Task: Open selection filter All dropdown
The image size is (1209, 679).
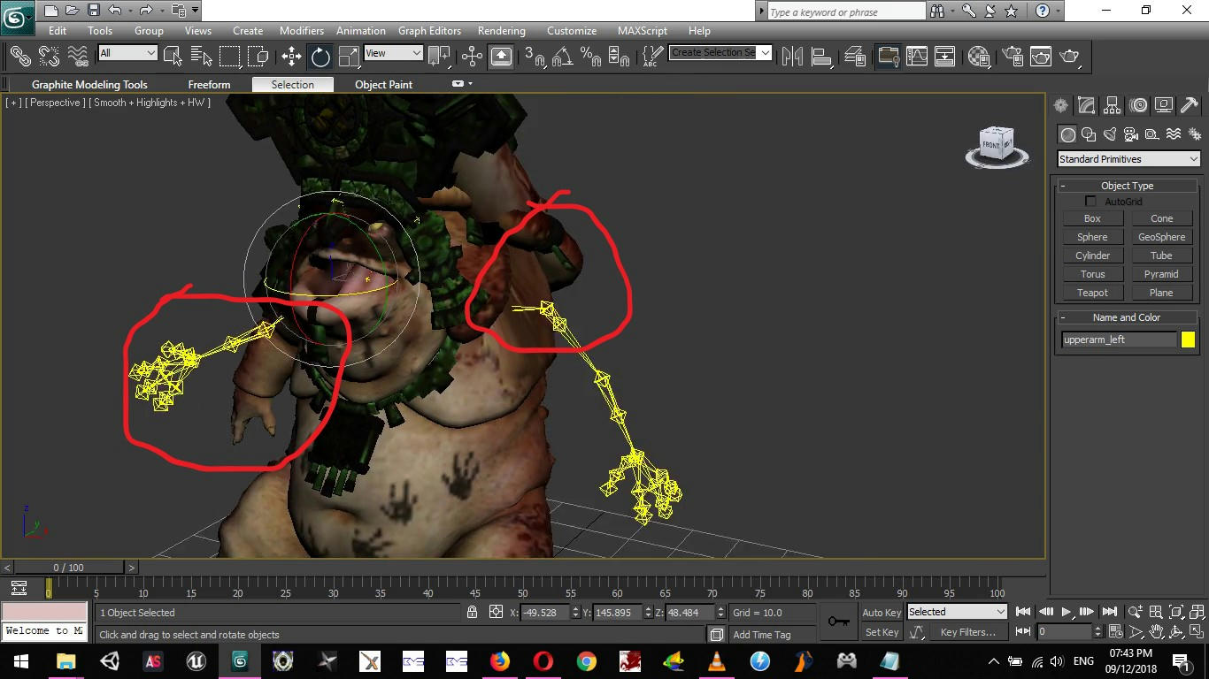Action: 127,53
